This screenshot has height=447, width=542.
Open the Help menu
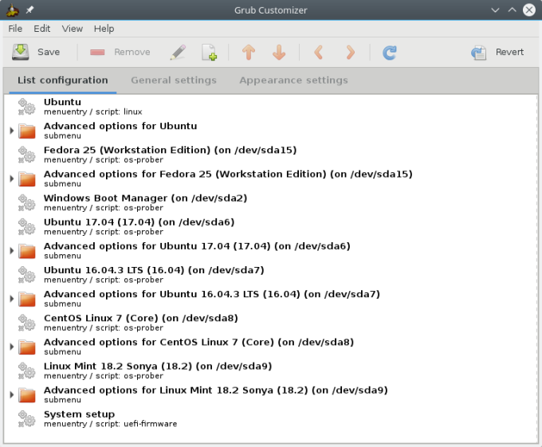click(104, 29)
